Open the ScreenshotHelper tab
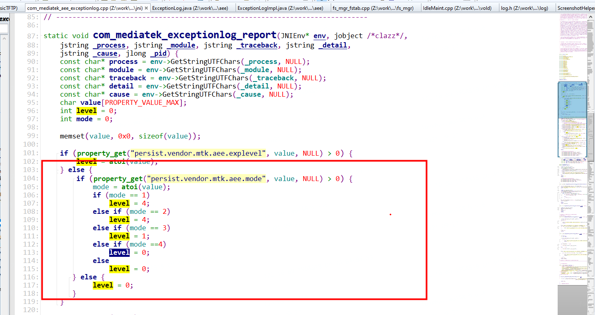 point(576,7)
